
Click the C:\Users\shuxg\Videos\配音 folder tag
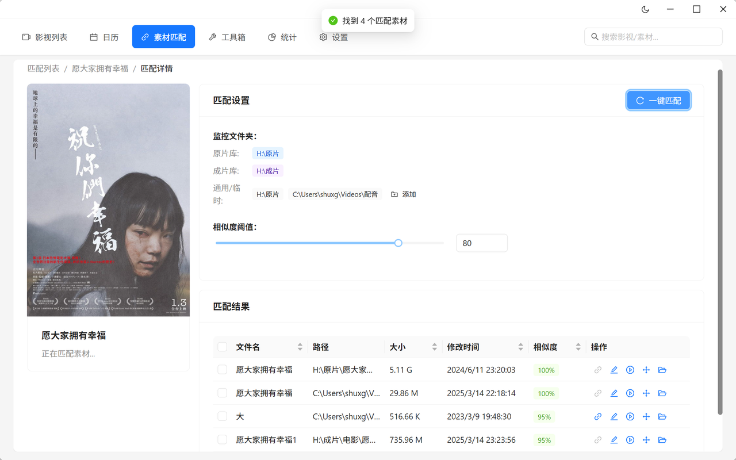[x=335, y=194]
